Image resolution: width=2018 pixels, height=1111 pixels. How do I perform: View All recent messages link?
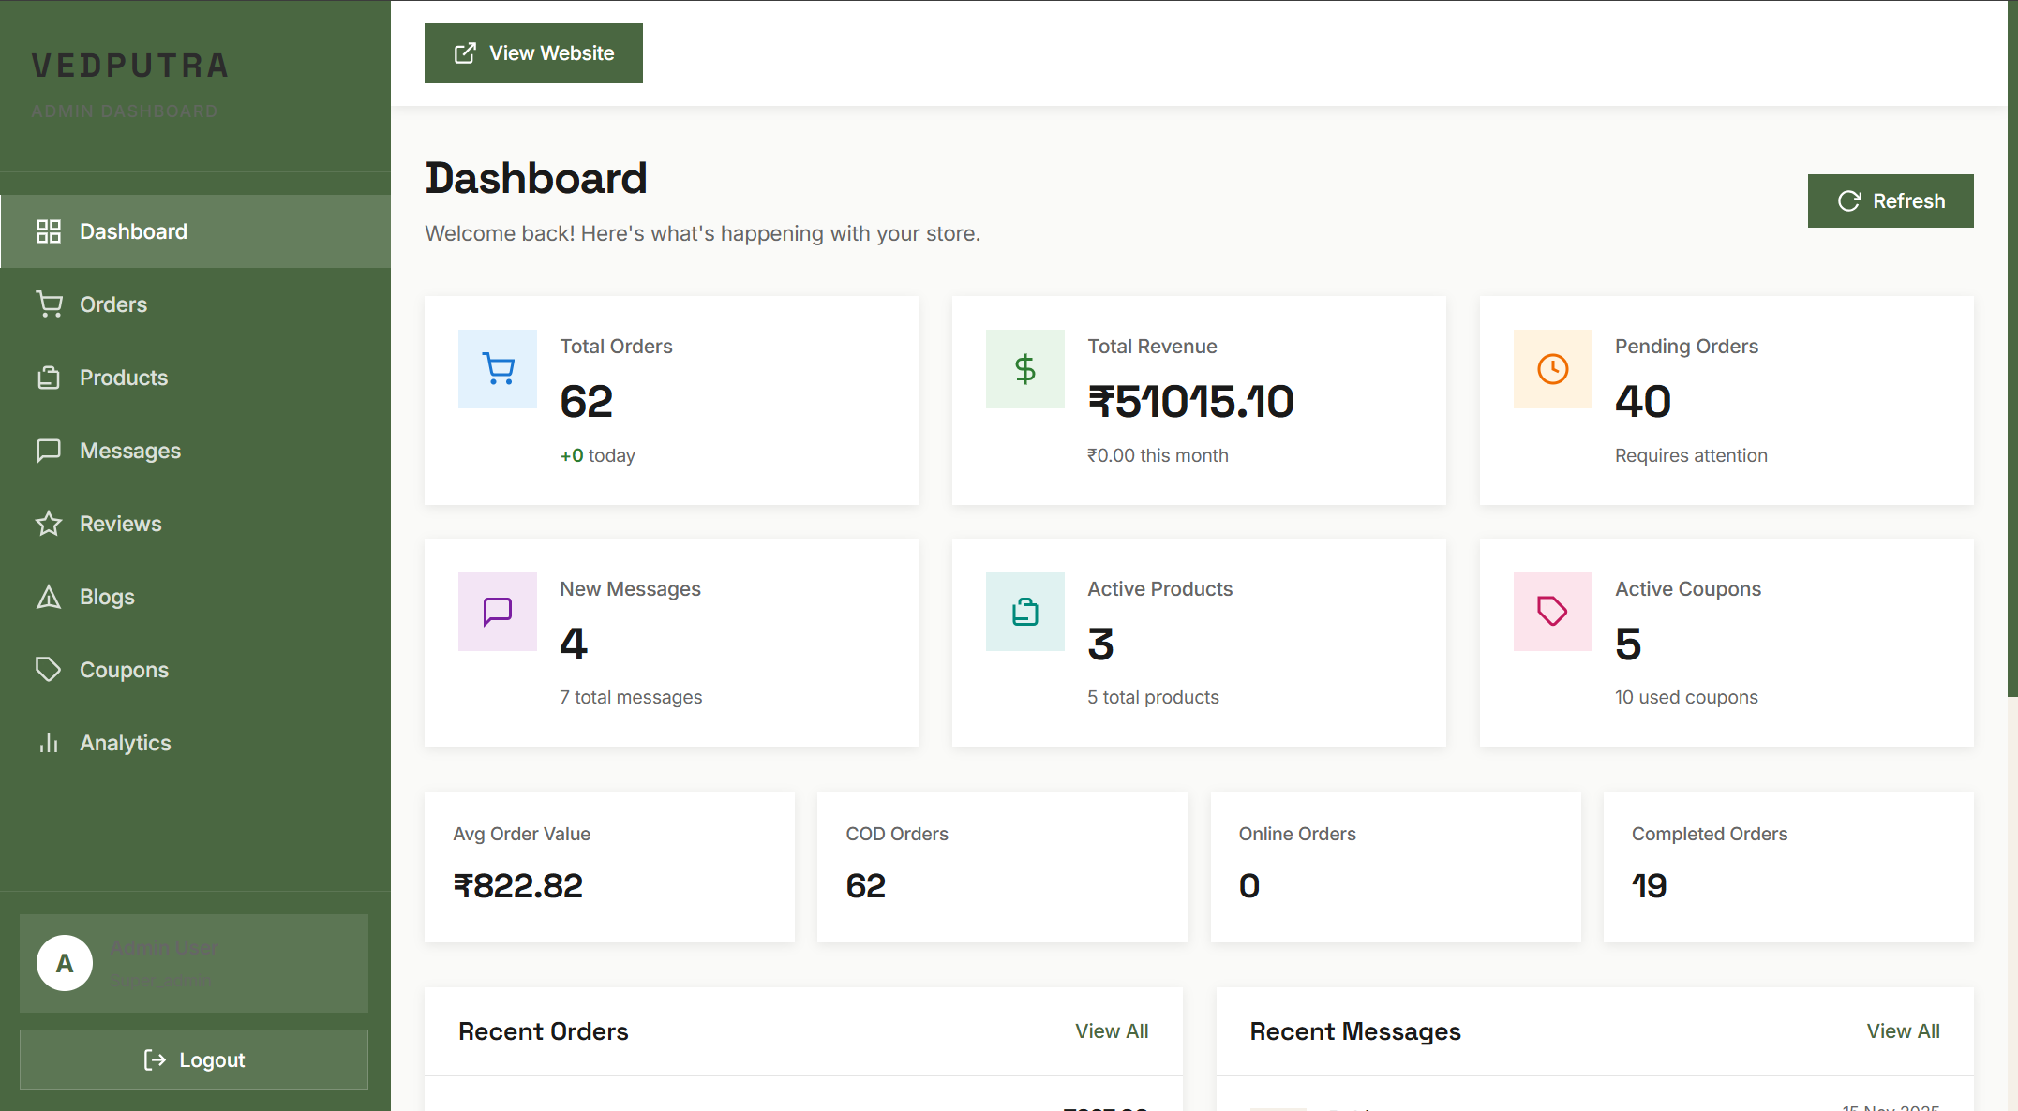(1902, 1031)
